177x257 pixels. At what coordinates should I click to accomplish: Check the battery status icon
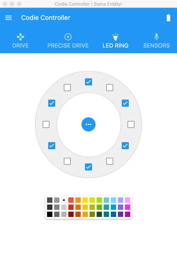(169, 18)
